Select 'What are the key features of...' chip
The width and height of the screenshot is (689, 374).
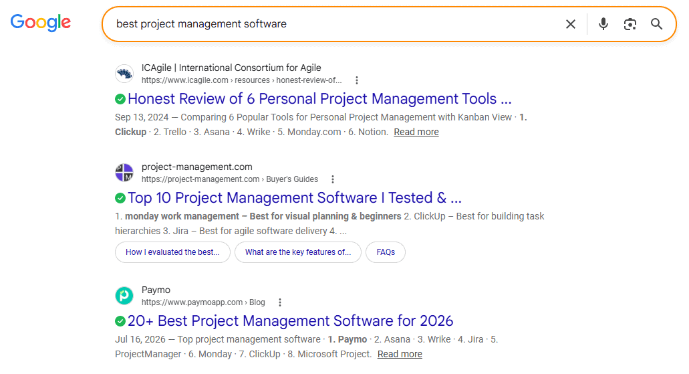coord(298,252)
